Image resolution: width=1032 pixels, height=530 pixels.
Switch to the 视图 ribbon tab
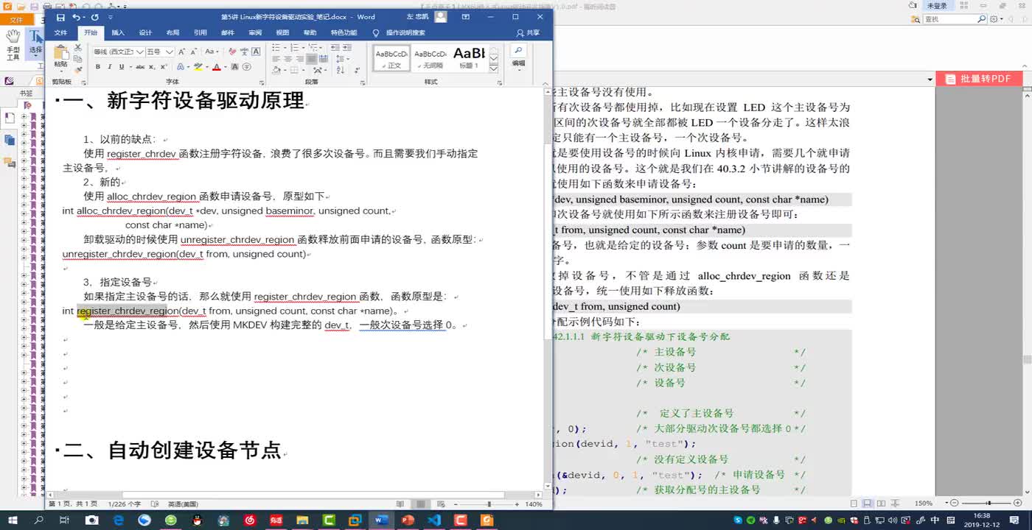[x=282, y=32]
